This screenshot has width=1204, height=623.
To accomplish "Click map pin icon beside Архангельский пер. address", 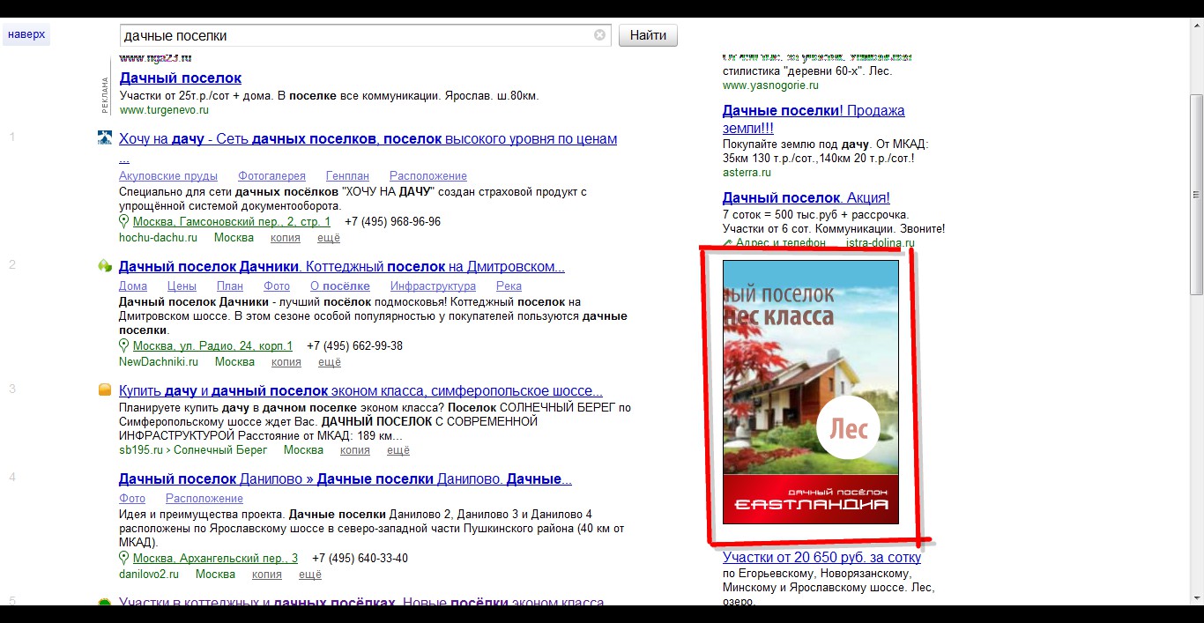I will (124, 559).
